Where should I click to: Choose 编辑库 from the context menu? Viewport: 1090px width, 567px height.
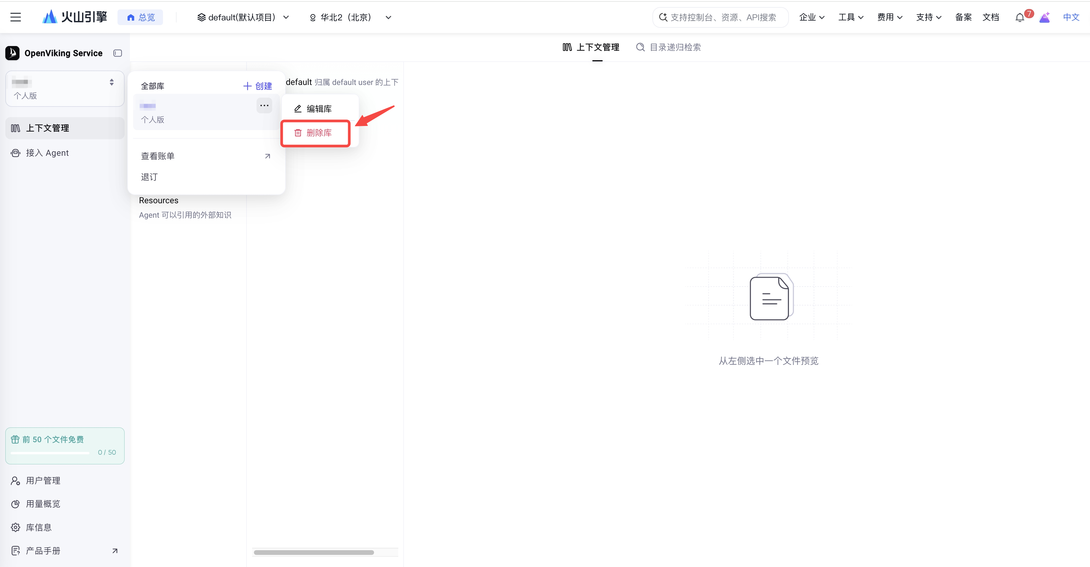tap(319, 109)
